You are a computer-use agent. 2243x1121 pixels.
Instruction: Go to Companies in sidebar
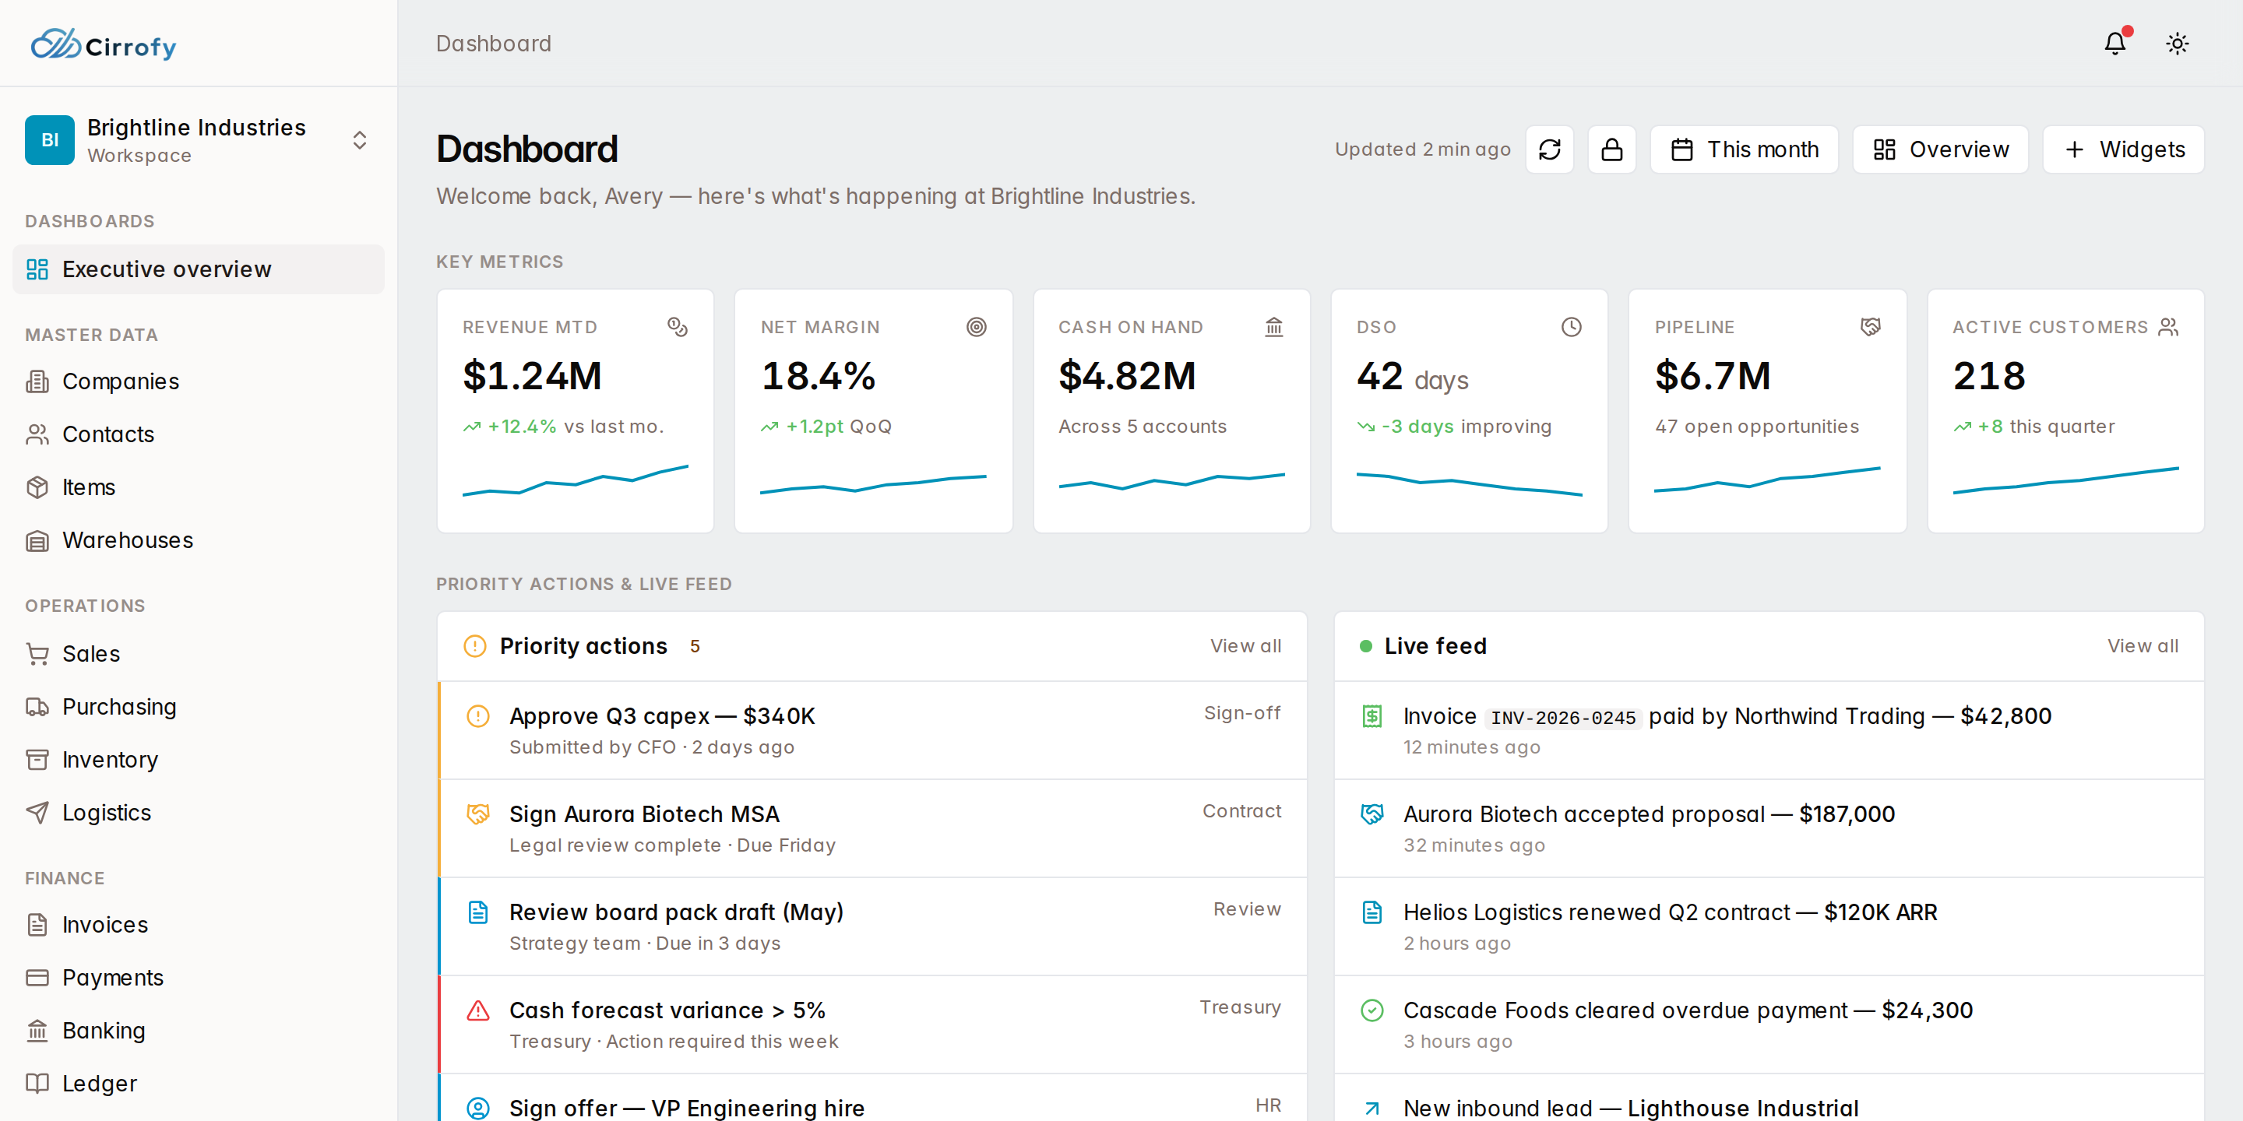199,381
